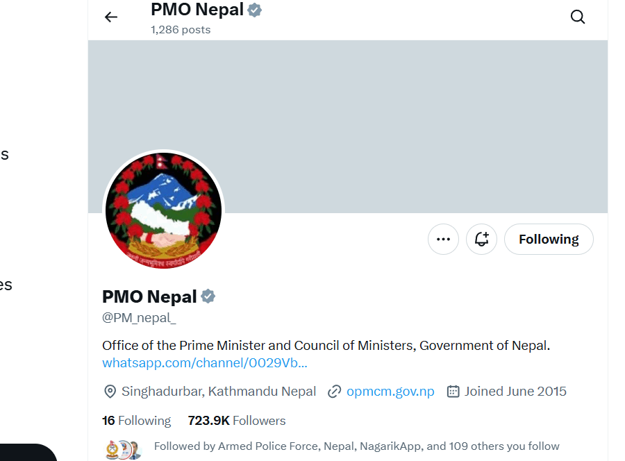The width and height of the screenshot is (625, 461).
Task: Open the 'Followed by Armed Police Force' followers text
Action: [356, 446]
